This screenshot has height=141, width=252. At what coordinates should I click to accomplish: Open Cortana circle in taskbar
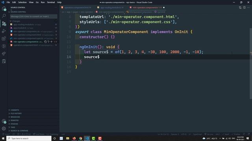pos(55,138)
